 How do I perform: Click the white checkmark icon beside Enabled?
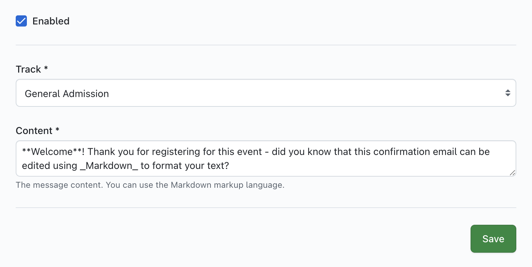click(21, 21)
